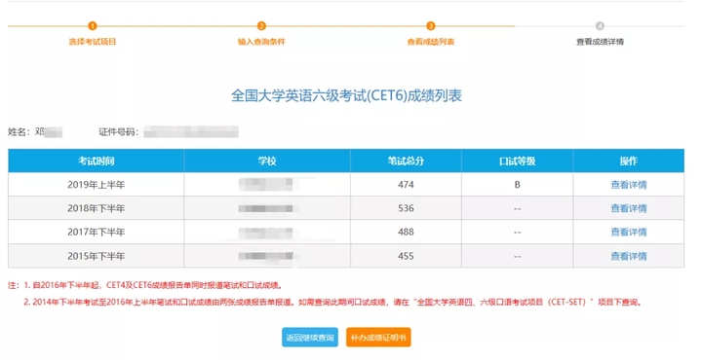
Task: Open 查看详情 for 2019年上半年 exam
Action: pos(629,185)
